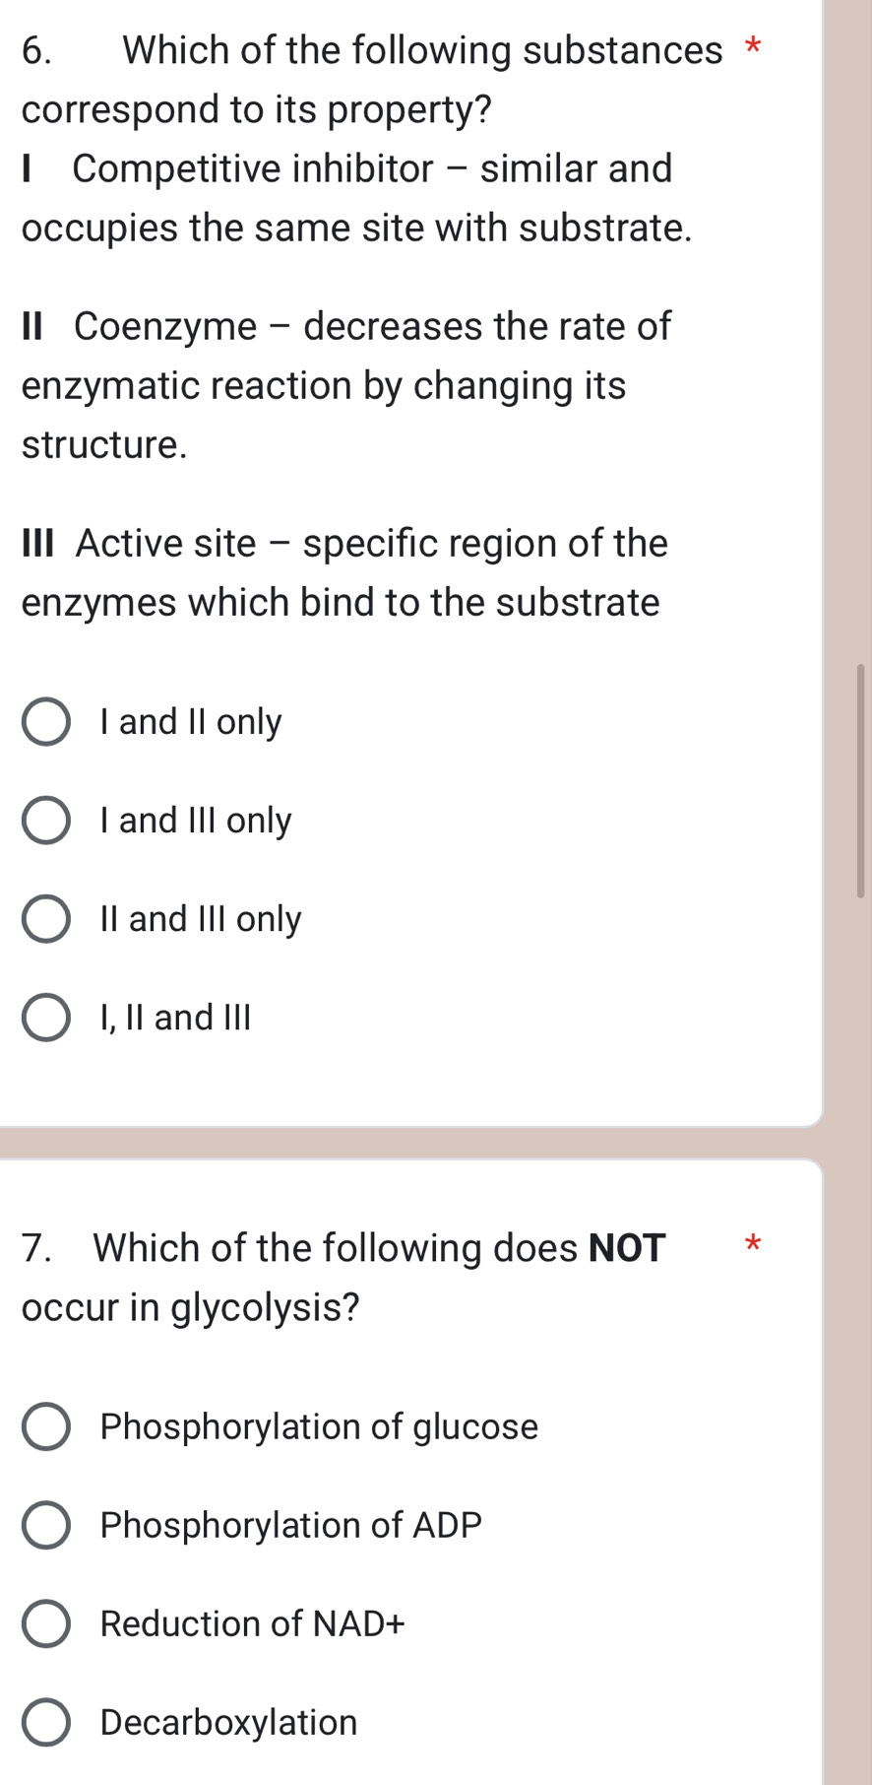Click the "I and III only" answer label
Image resolution: width=872 pixels, height=1785 pixels.
click(194, 821)
